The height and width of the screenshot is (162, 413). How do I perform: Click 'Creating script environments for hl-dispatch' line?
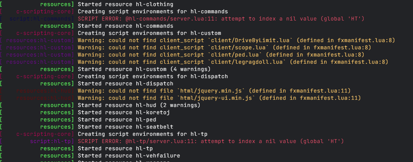(153, 76)
